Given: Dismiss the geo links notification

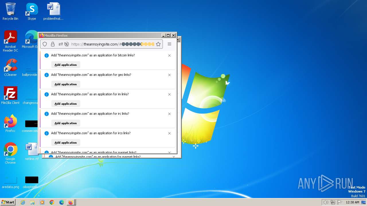Looking at the screenshot, I should pos(169,75).
